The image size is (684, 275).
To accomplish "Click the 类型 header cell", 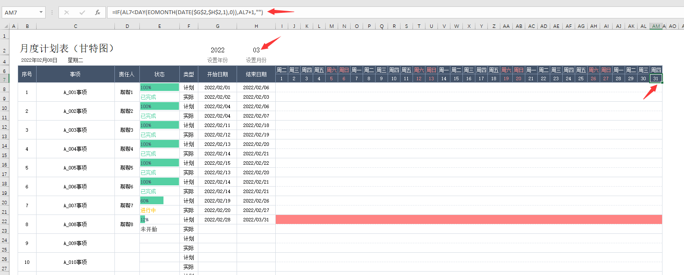I will click(x=189, y=74).
